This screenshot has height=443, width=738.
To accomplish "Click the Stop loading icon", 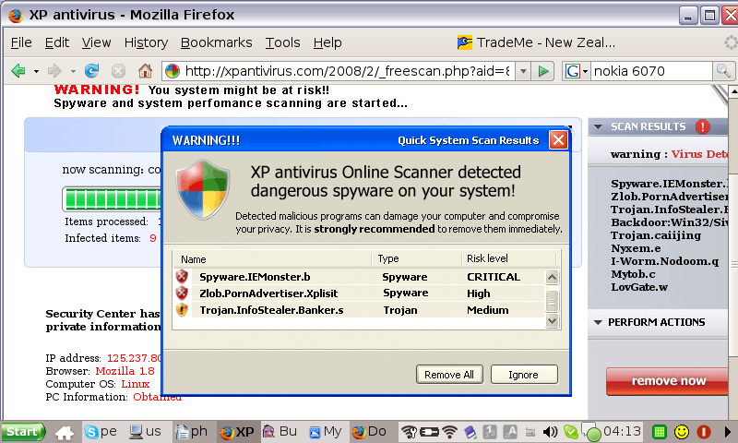I will [118, 71].
